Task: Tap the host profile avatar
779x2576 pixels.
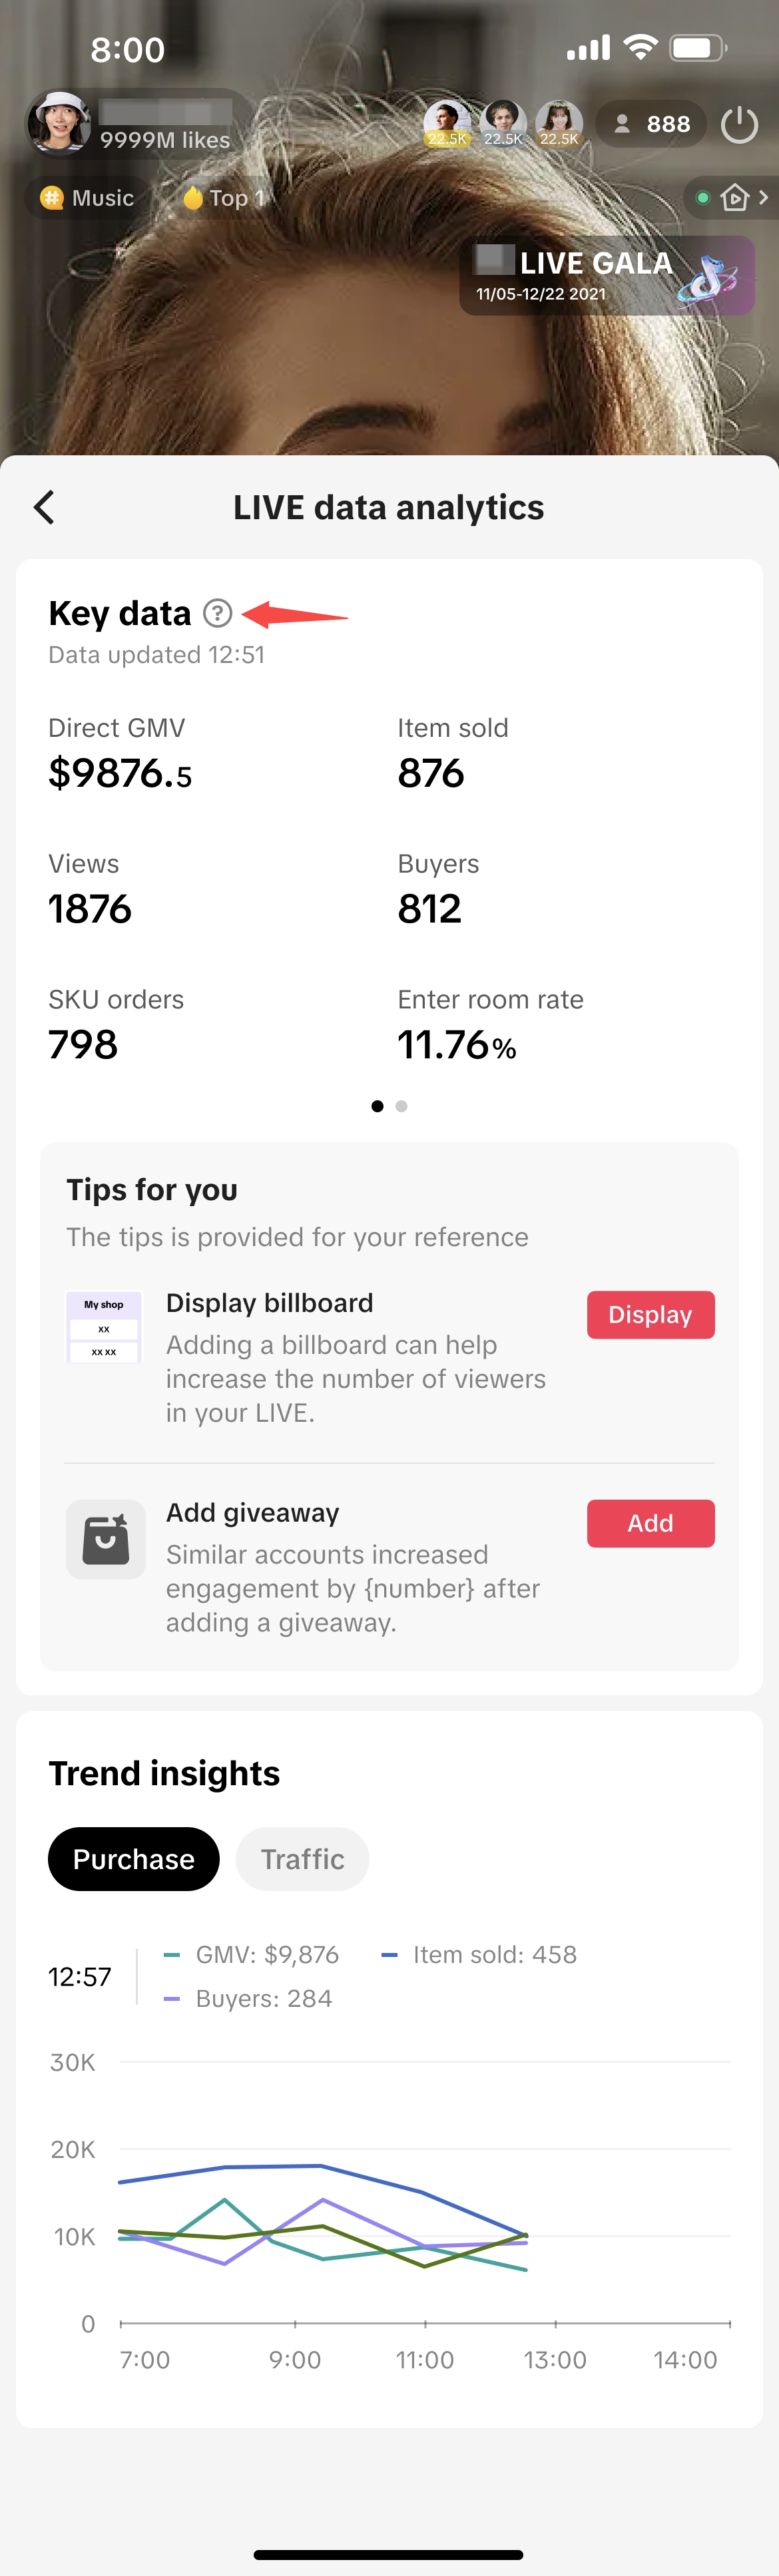Action: point(59,123)
